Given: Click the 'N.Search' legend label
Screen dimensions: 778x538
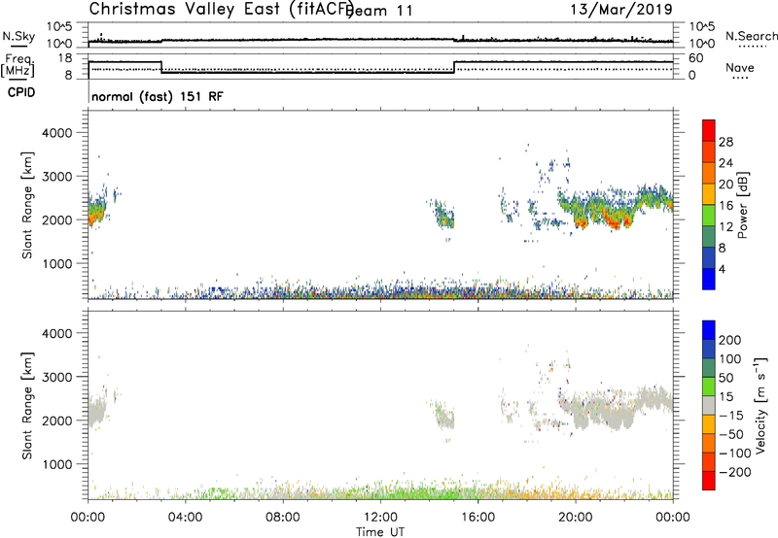Looking at the screenshot, I should [751, 36].
